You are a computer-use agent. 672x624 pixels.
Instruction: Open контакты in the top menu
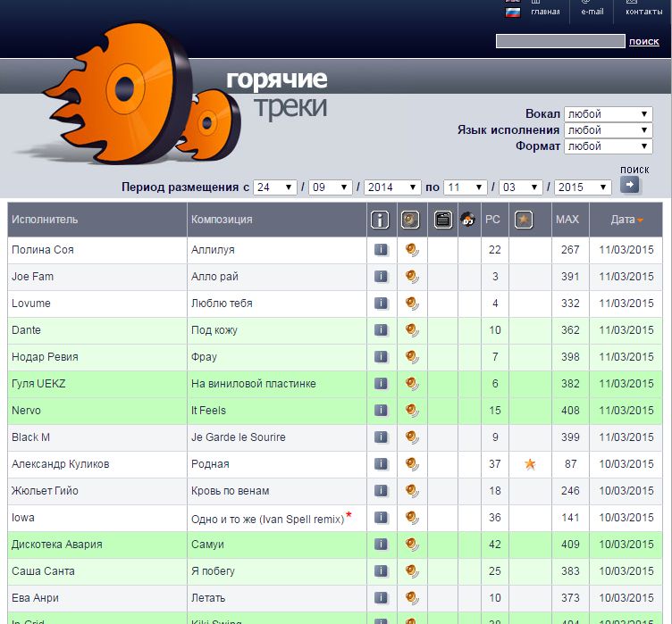[x=643, y=11]
